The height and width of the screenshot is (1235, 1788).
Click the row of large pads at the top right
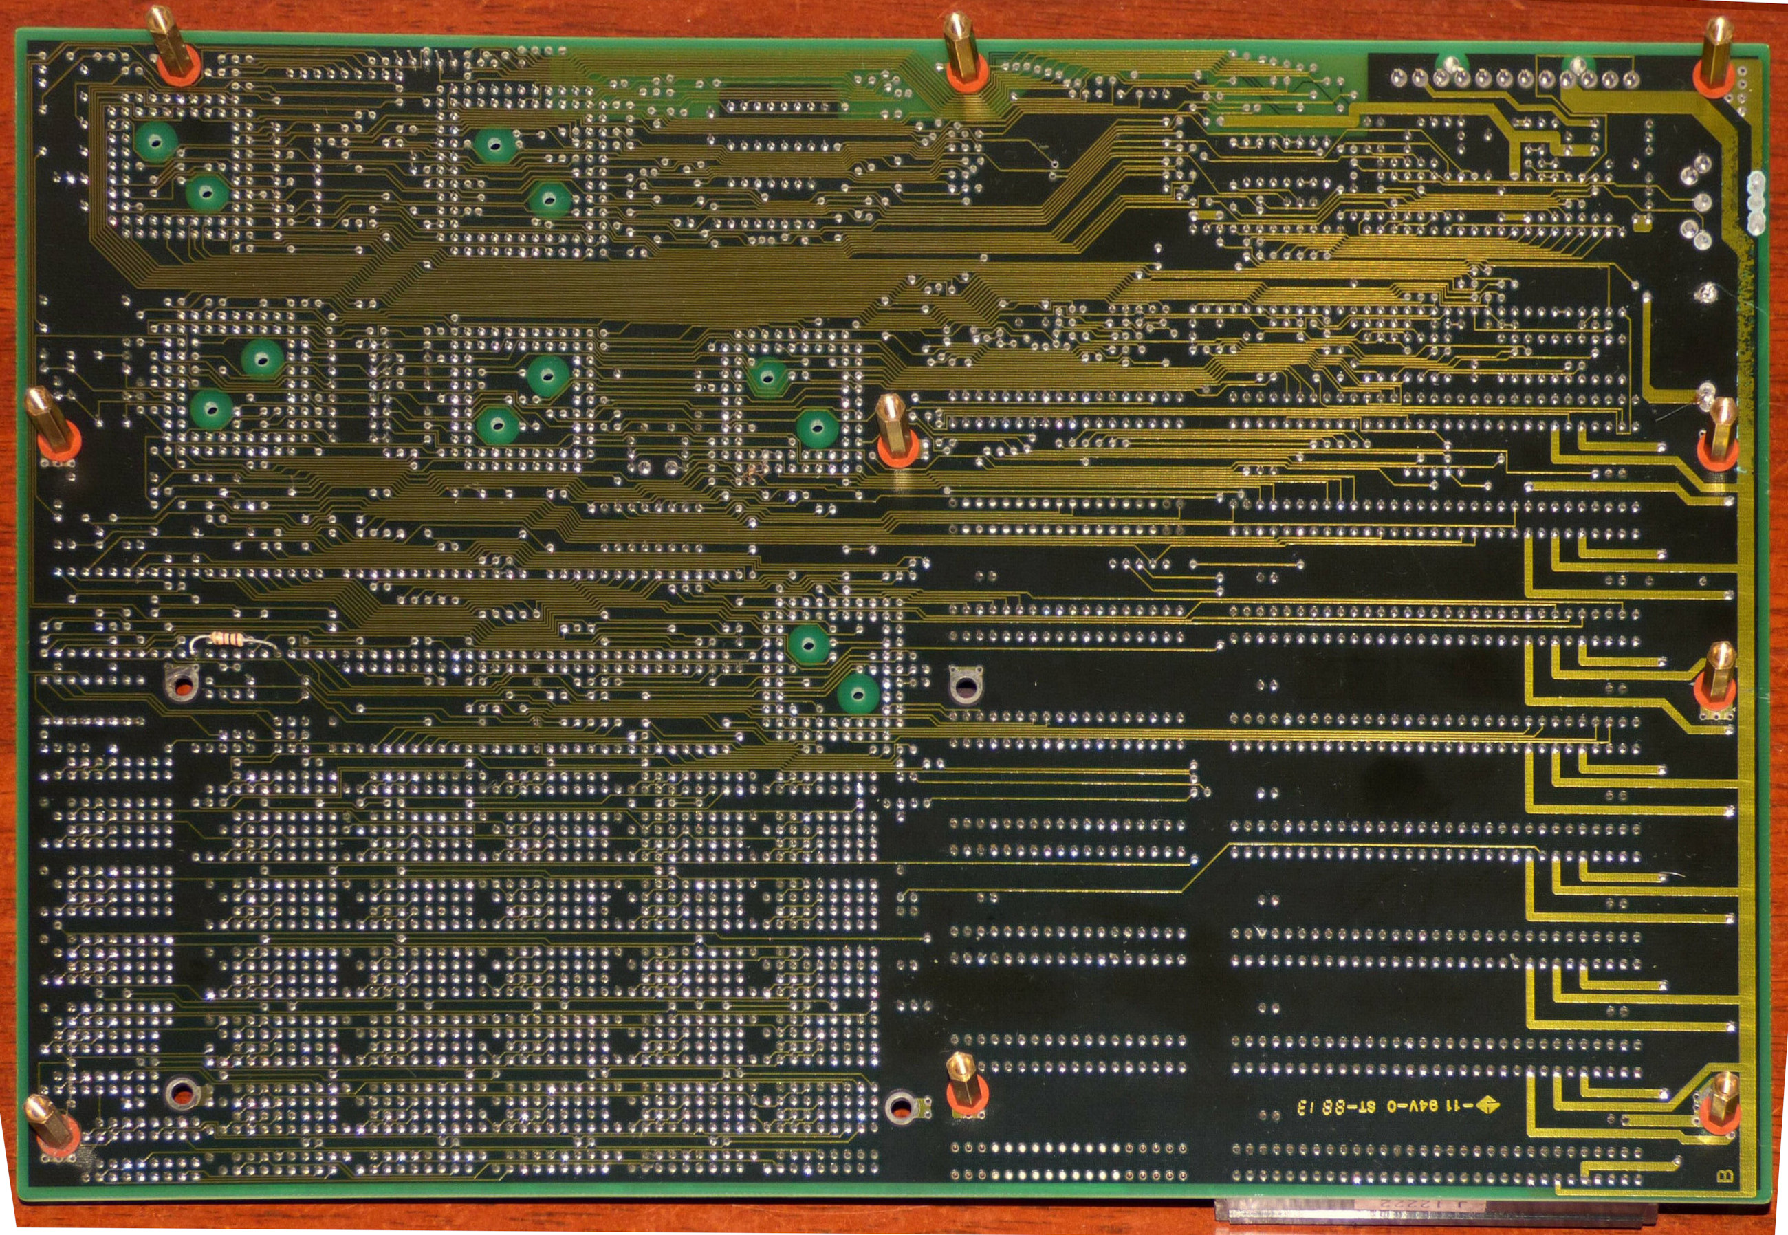click(x=1516, y=79)
